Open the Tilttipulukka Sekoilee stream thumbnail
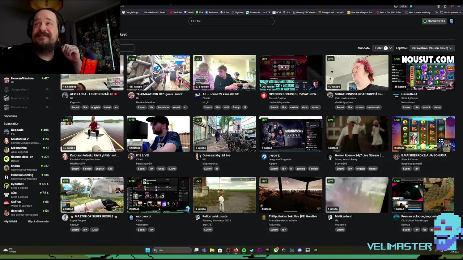 point(291,195)
